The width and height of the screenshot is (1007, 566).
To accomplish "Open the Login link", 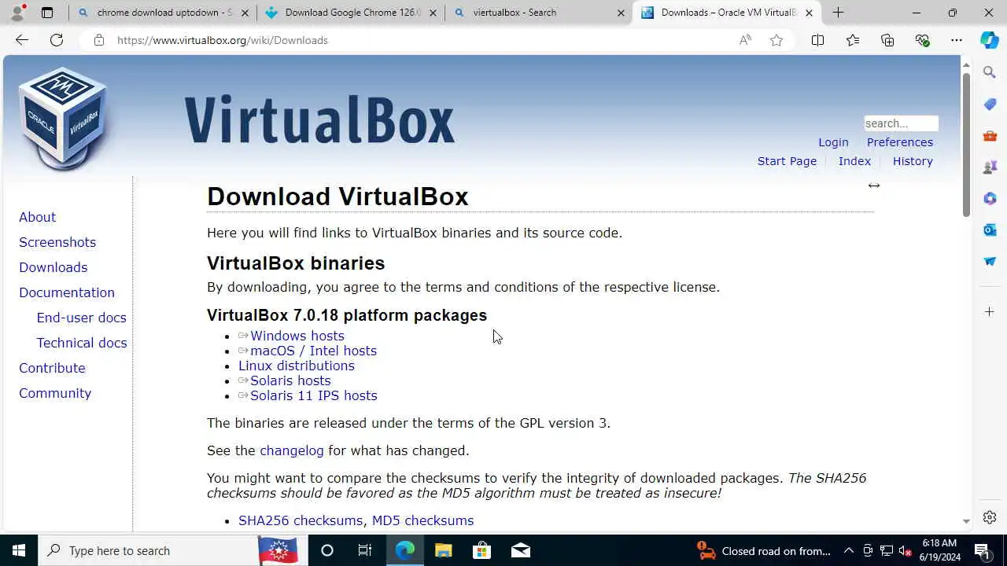I will pos(833,142).
